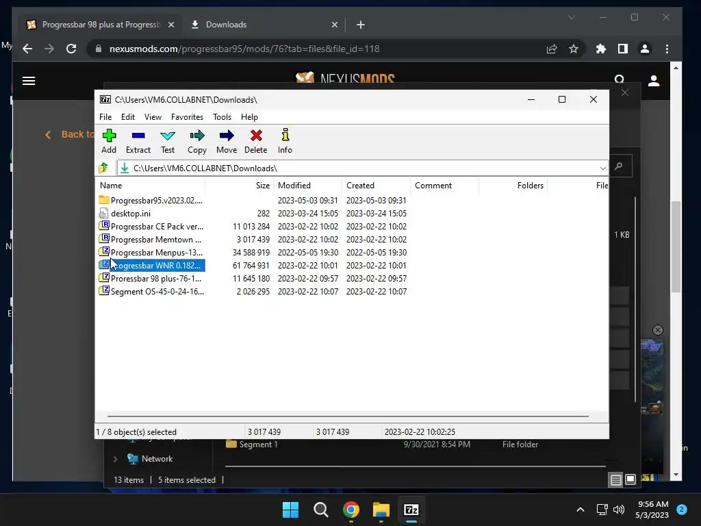Select the Segment 1 folder in File Explorer
Screen dimensions: 701x526
point(252,444)
